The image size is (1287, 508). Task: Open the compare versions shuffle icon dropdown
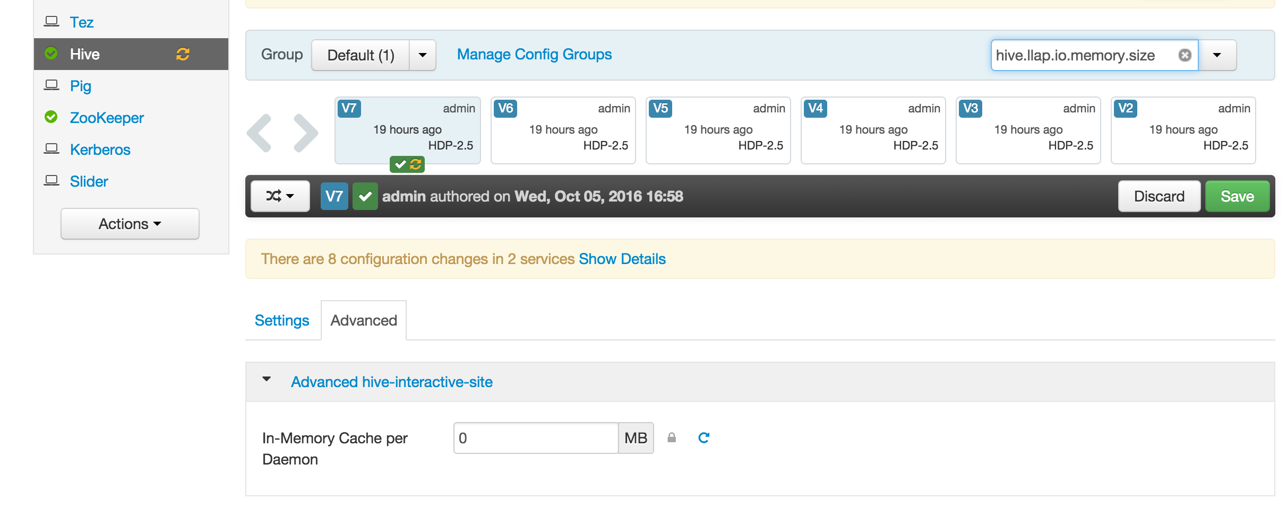280,196
